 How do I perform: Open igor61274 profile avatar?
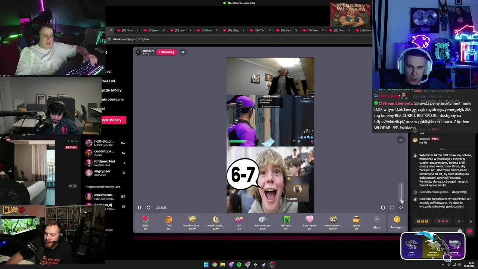139,52
